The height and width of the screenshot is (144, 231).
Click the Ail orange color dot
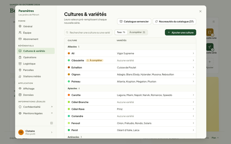coord(69,53)
